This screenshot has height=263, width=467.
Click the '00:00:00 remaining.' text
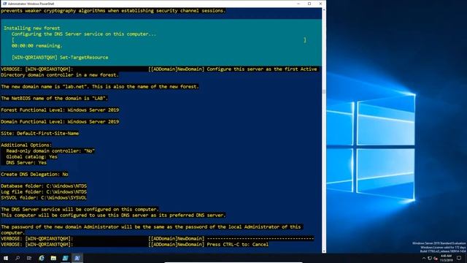(x=37, y=45)
